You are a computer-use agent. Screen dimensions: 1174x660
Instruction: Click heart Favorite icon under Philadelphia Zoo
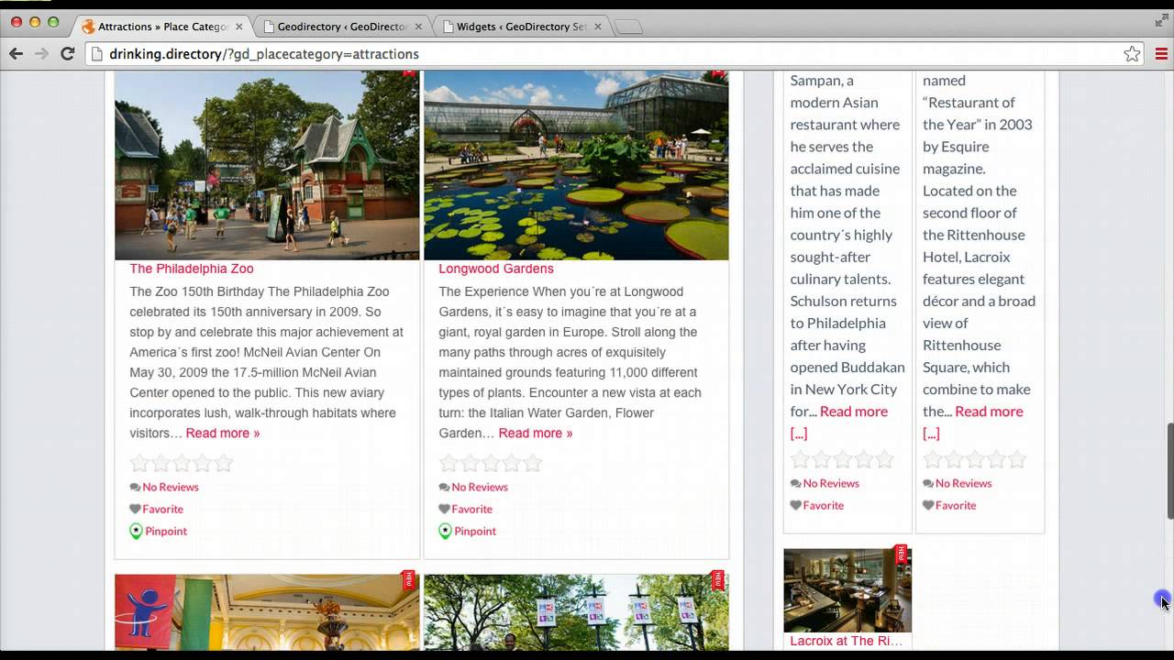coord(135,509)
